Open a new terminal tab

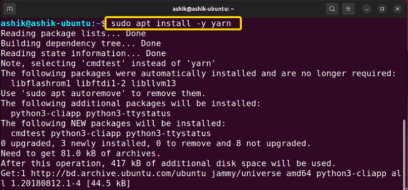tap(9, 9)
